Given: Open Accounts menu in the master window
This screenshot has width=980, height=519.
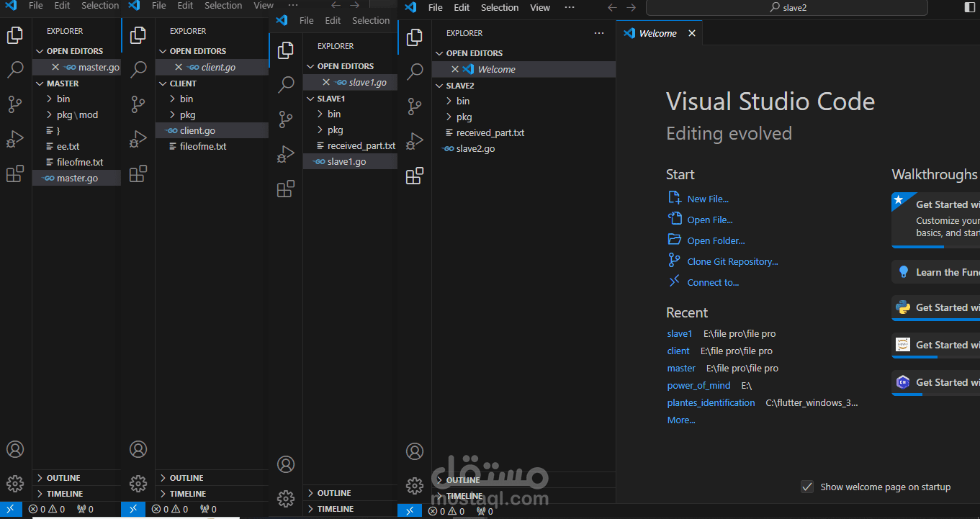Looking at the screenshot, I should [15, 449].
